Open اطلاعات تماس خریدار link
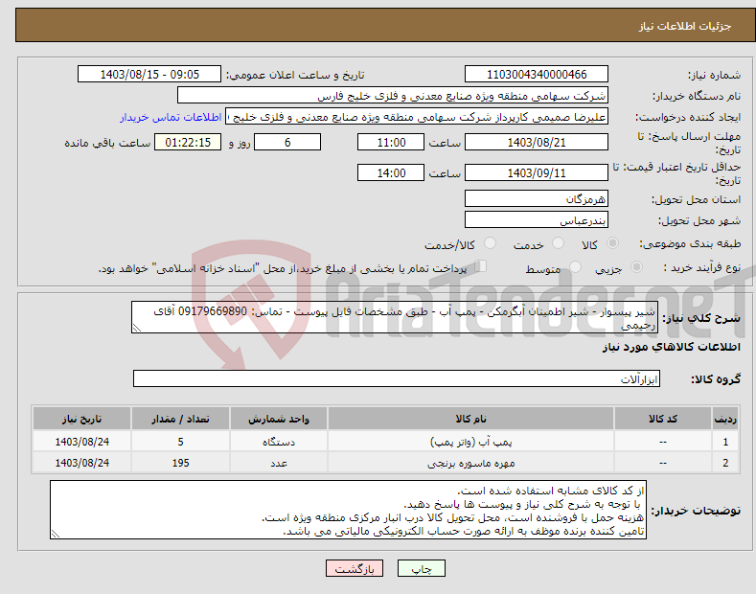The image size is (756, 594). click(171, 117)
